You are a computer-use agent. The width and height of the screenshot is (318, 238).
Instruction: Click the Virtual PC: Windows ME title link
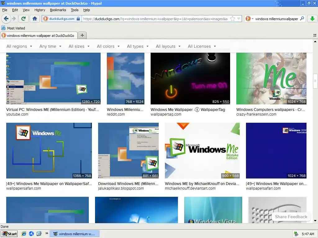52,109
